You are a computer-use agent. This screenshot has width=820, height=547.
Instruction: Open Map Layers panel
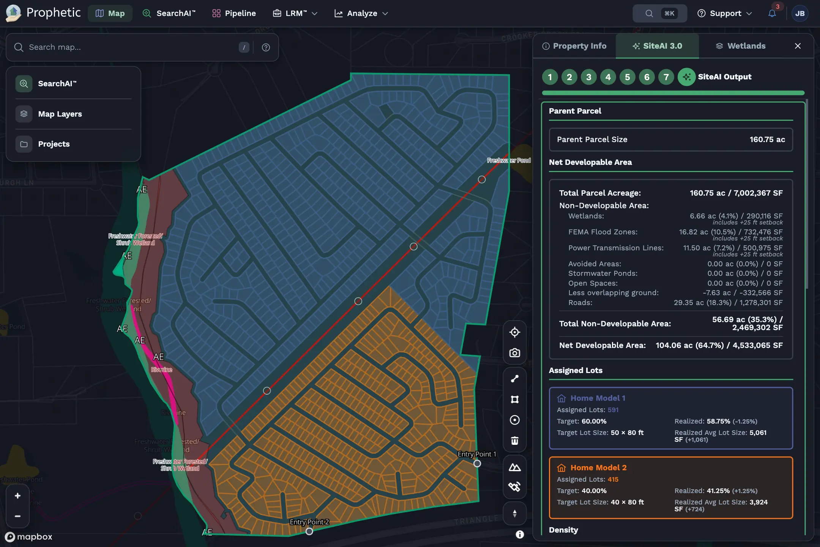pos(73,114)
